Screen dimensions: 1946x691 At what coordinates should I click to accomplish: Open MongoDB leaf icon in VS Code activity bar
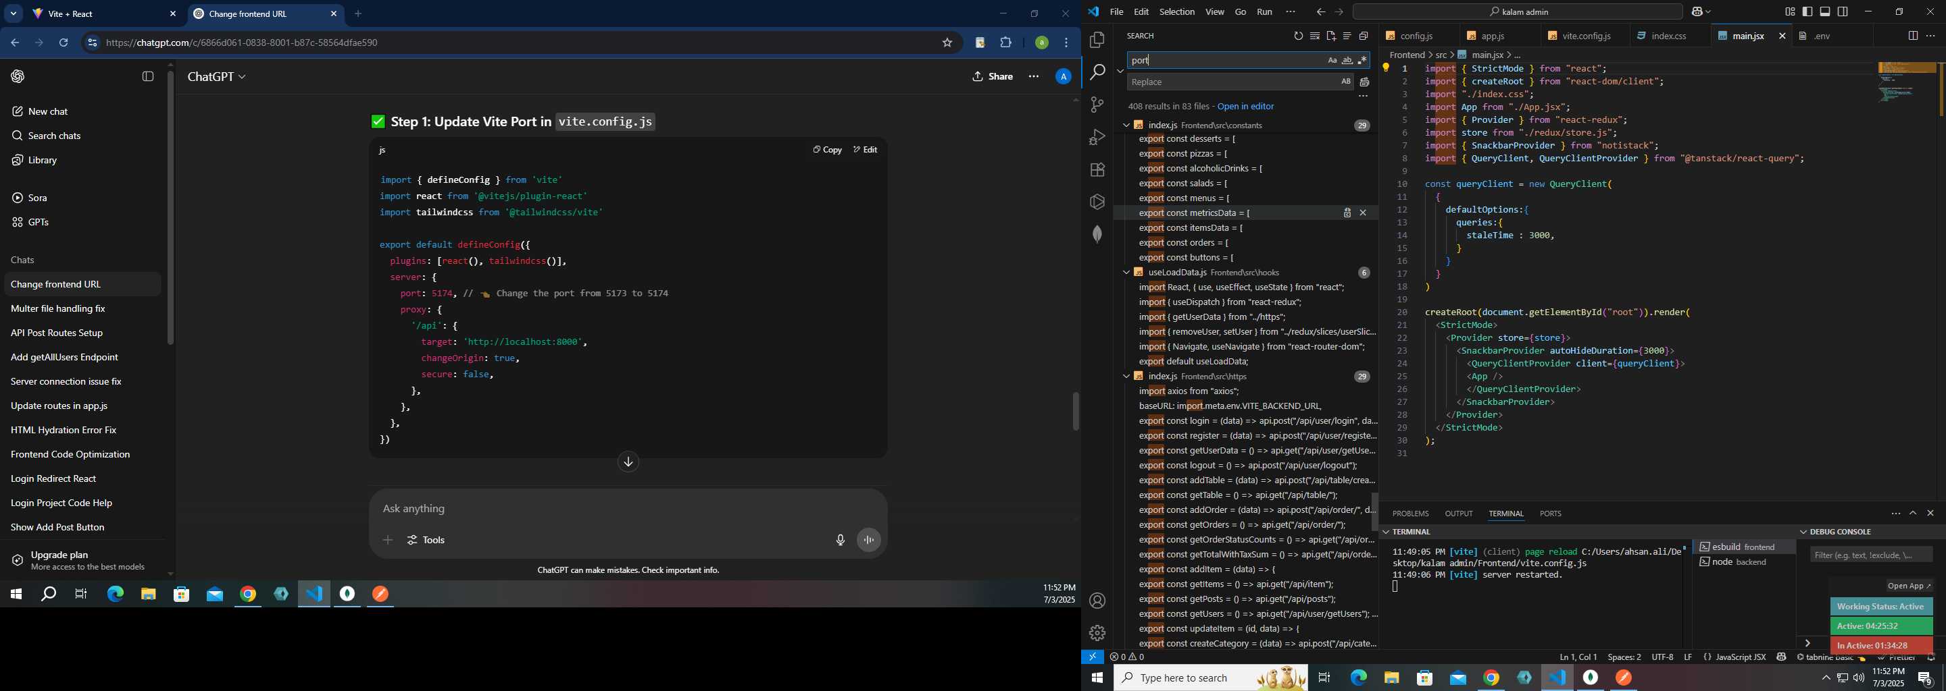tap(1097, 234)
